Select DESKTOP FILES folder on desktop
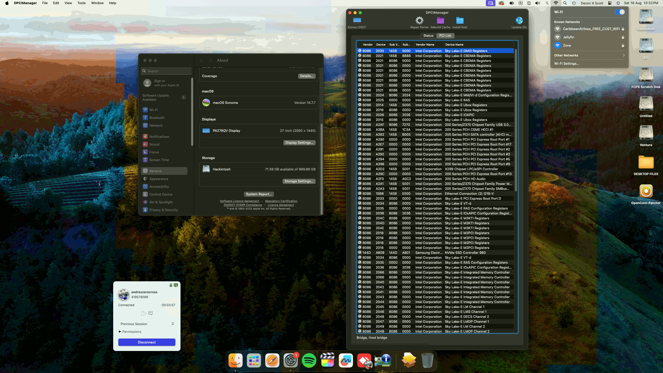The width and height of the screenshot is (663, 373). (x=646, y=162)
